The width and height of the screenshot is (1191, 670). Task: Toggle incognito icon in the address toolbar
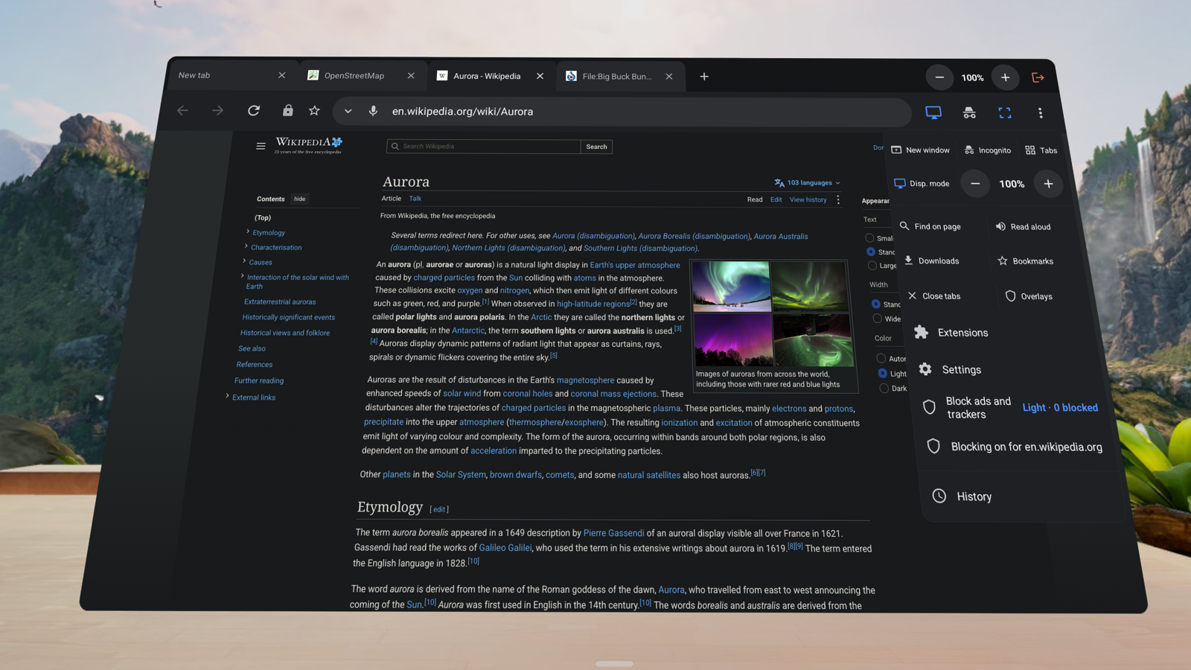[x=969, y=112]
